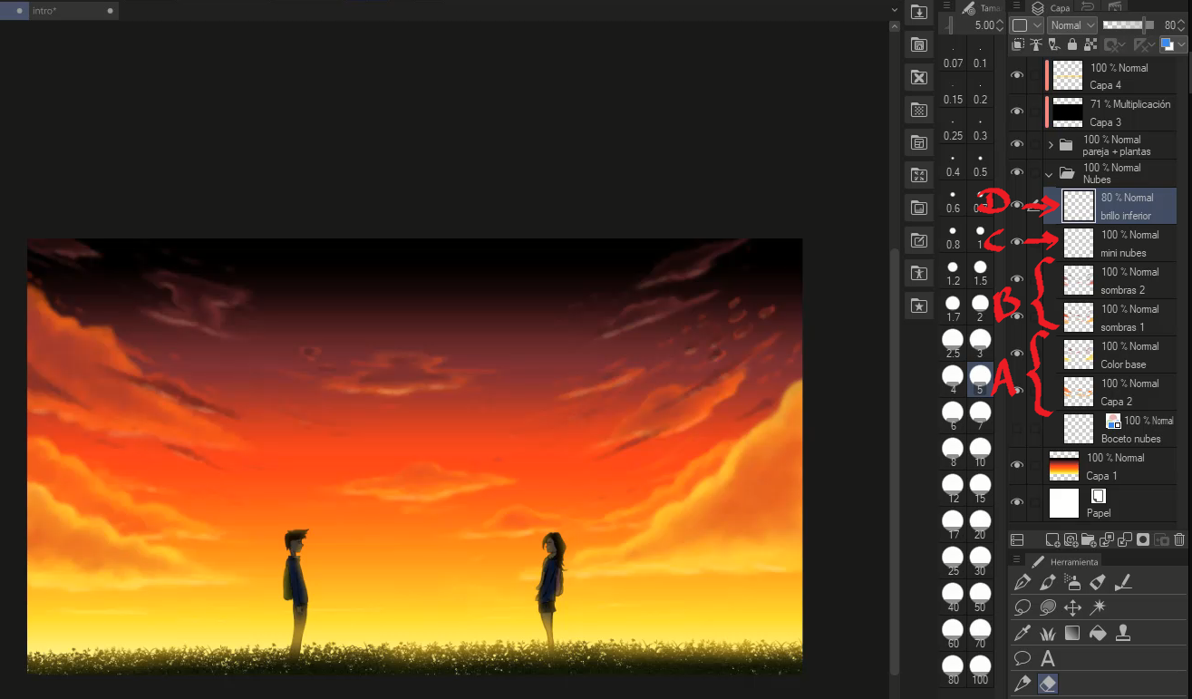Select the Stamp tool
This screenshot has width=1192, height=699.
[1123, 633]
